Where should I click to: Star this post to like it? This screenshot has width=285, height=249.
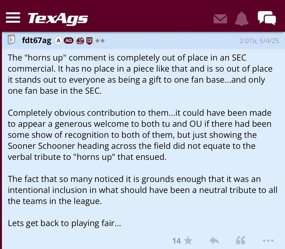tap(188, 240)
